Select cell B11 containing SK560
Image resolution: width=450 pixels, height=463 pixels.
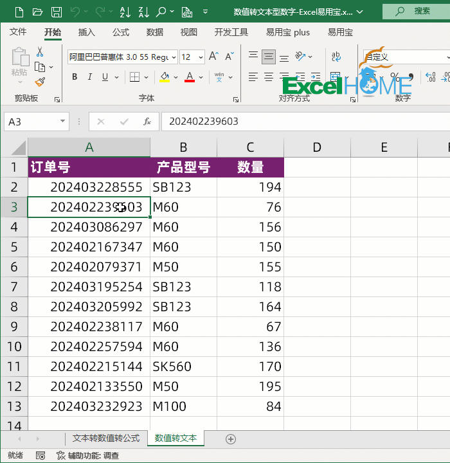tap(183, 367)
